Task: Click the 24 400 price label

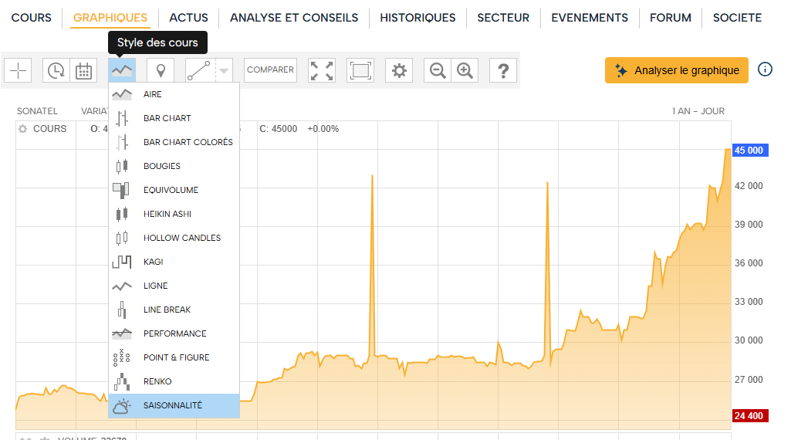Action: (750, 416)
